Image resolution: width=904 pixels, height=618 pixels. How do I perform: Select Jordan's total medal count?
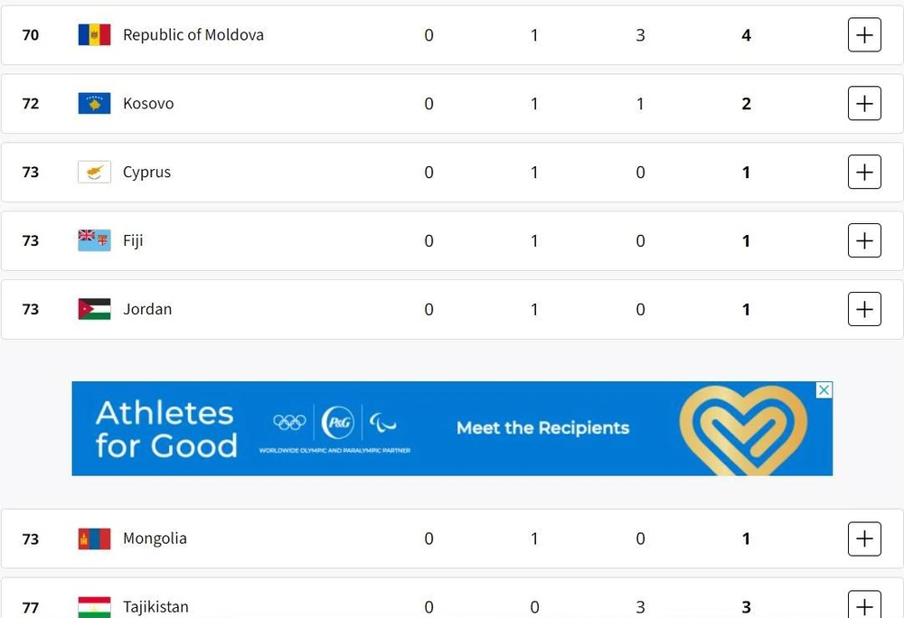(x=746, y=308)
